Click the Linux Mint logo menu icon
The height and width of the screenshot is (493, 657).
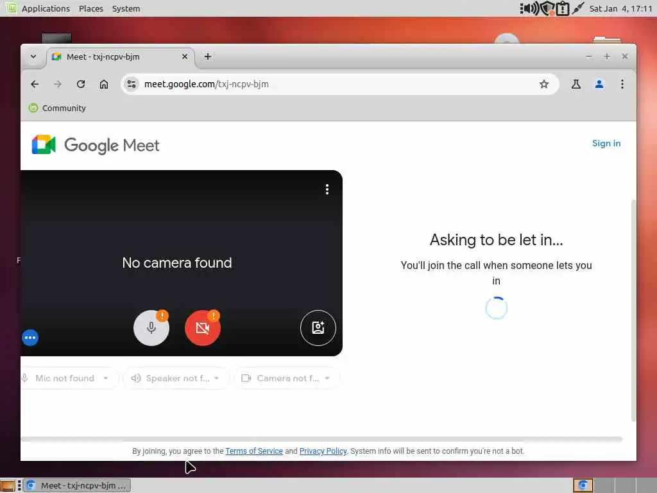tap(11, 8)
